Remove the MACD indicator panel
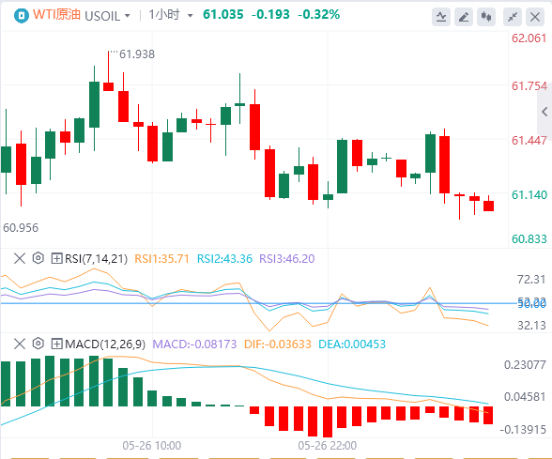Screen dimensions: 552x459 20,344
